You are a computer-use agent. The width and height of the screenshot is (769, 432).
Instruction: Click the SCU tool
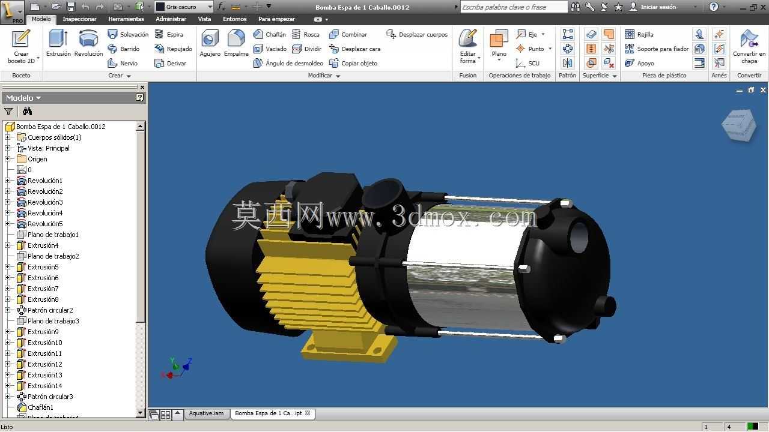tap(527, 63)
